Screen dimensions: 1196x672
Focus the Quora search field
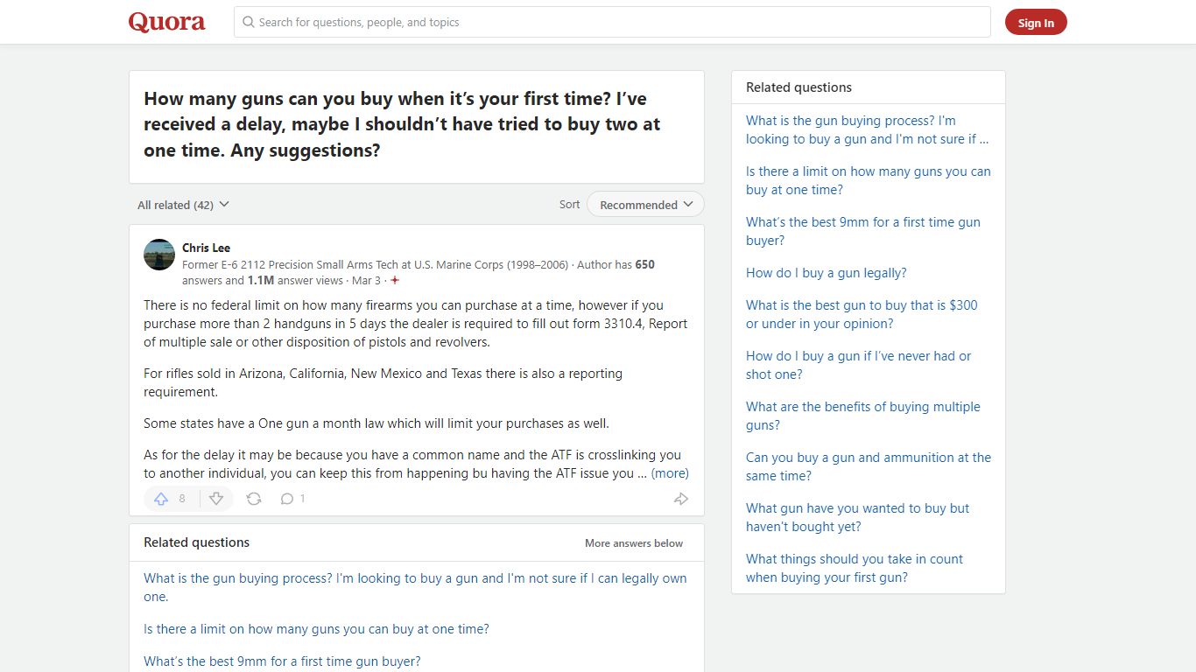612,22
